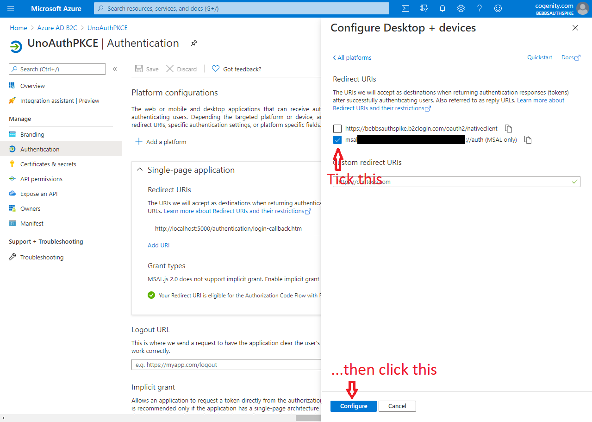Copy the MSAL redirect URI
Image resolution: width=592 pixels, height=422 pixels.
(x=528, y=139)
